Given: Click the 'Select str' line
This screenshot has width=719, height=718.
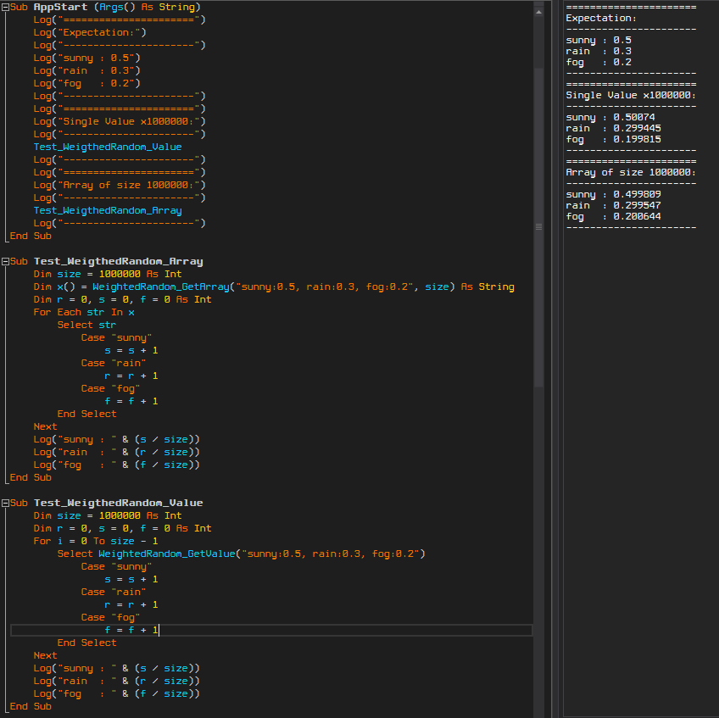Looking at the screenshot, I should (86, 325).
